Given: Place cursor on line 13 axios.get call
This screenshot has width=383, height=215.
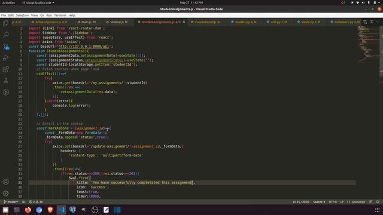Looking at the screenshot, I should 100,83.
